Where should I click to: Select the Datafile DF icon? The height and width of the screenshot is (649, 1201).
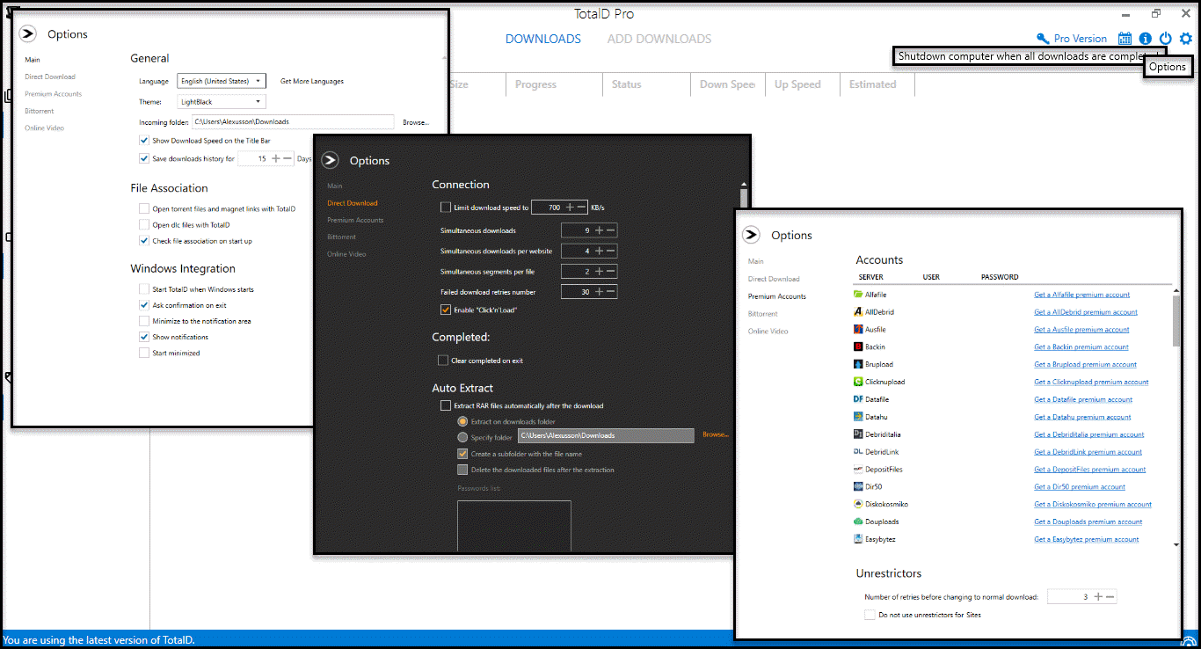[x=858, y=399]
